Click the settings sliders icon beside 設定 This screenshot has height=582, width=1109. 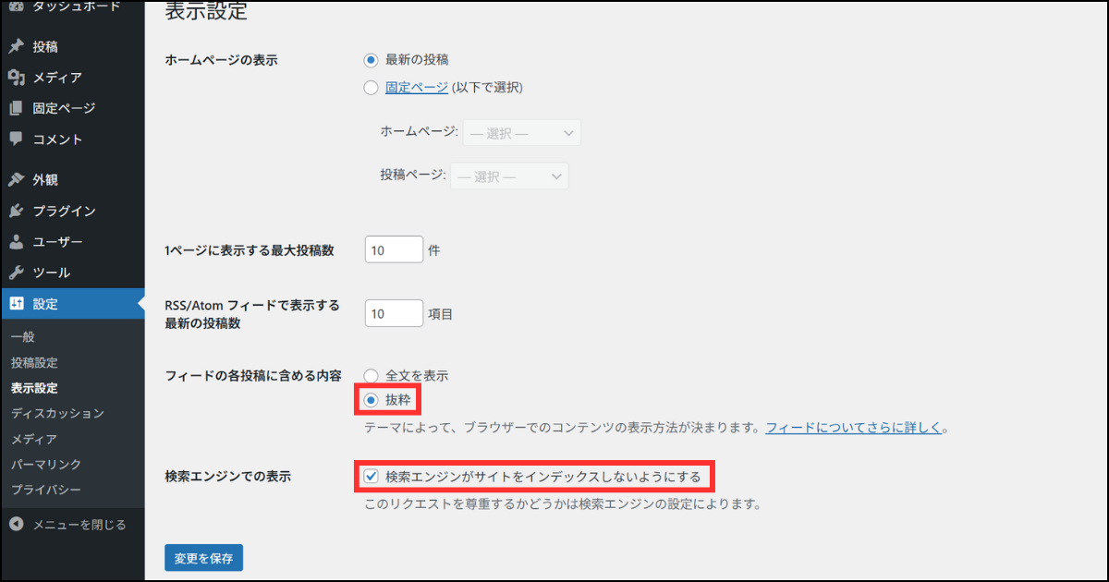click(16, 303)
